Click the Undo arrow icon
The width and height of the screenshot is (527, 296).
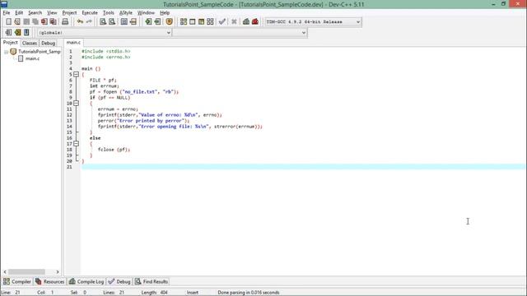click(80, 22)
